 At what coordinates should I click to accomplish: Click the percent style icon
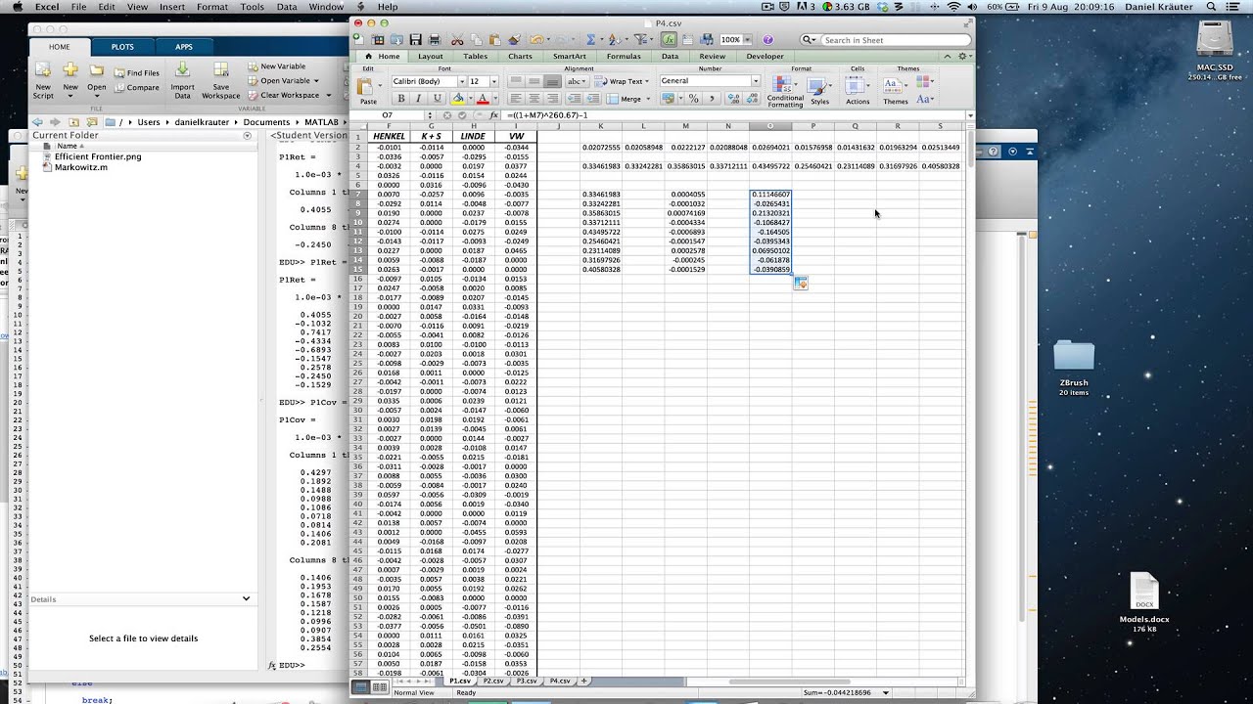693,99
